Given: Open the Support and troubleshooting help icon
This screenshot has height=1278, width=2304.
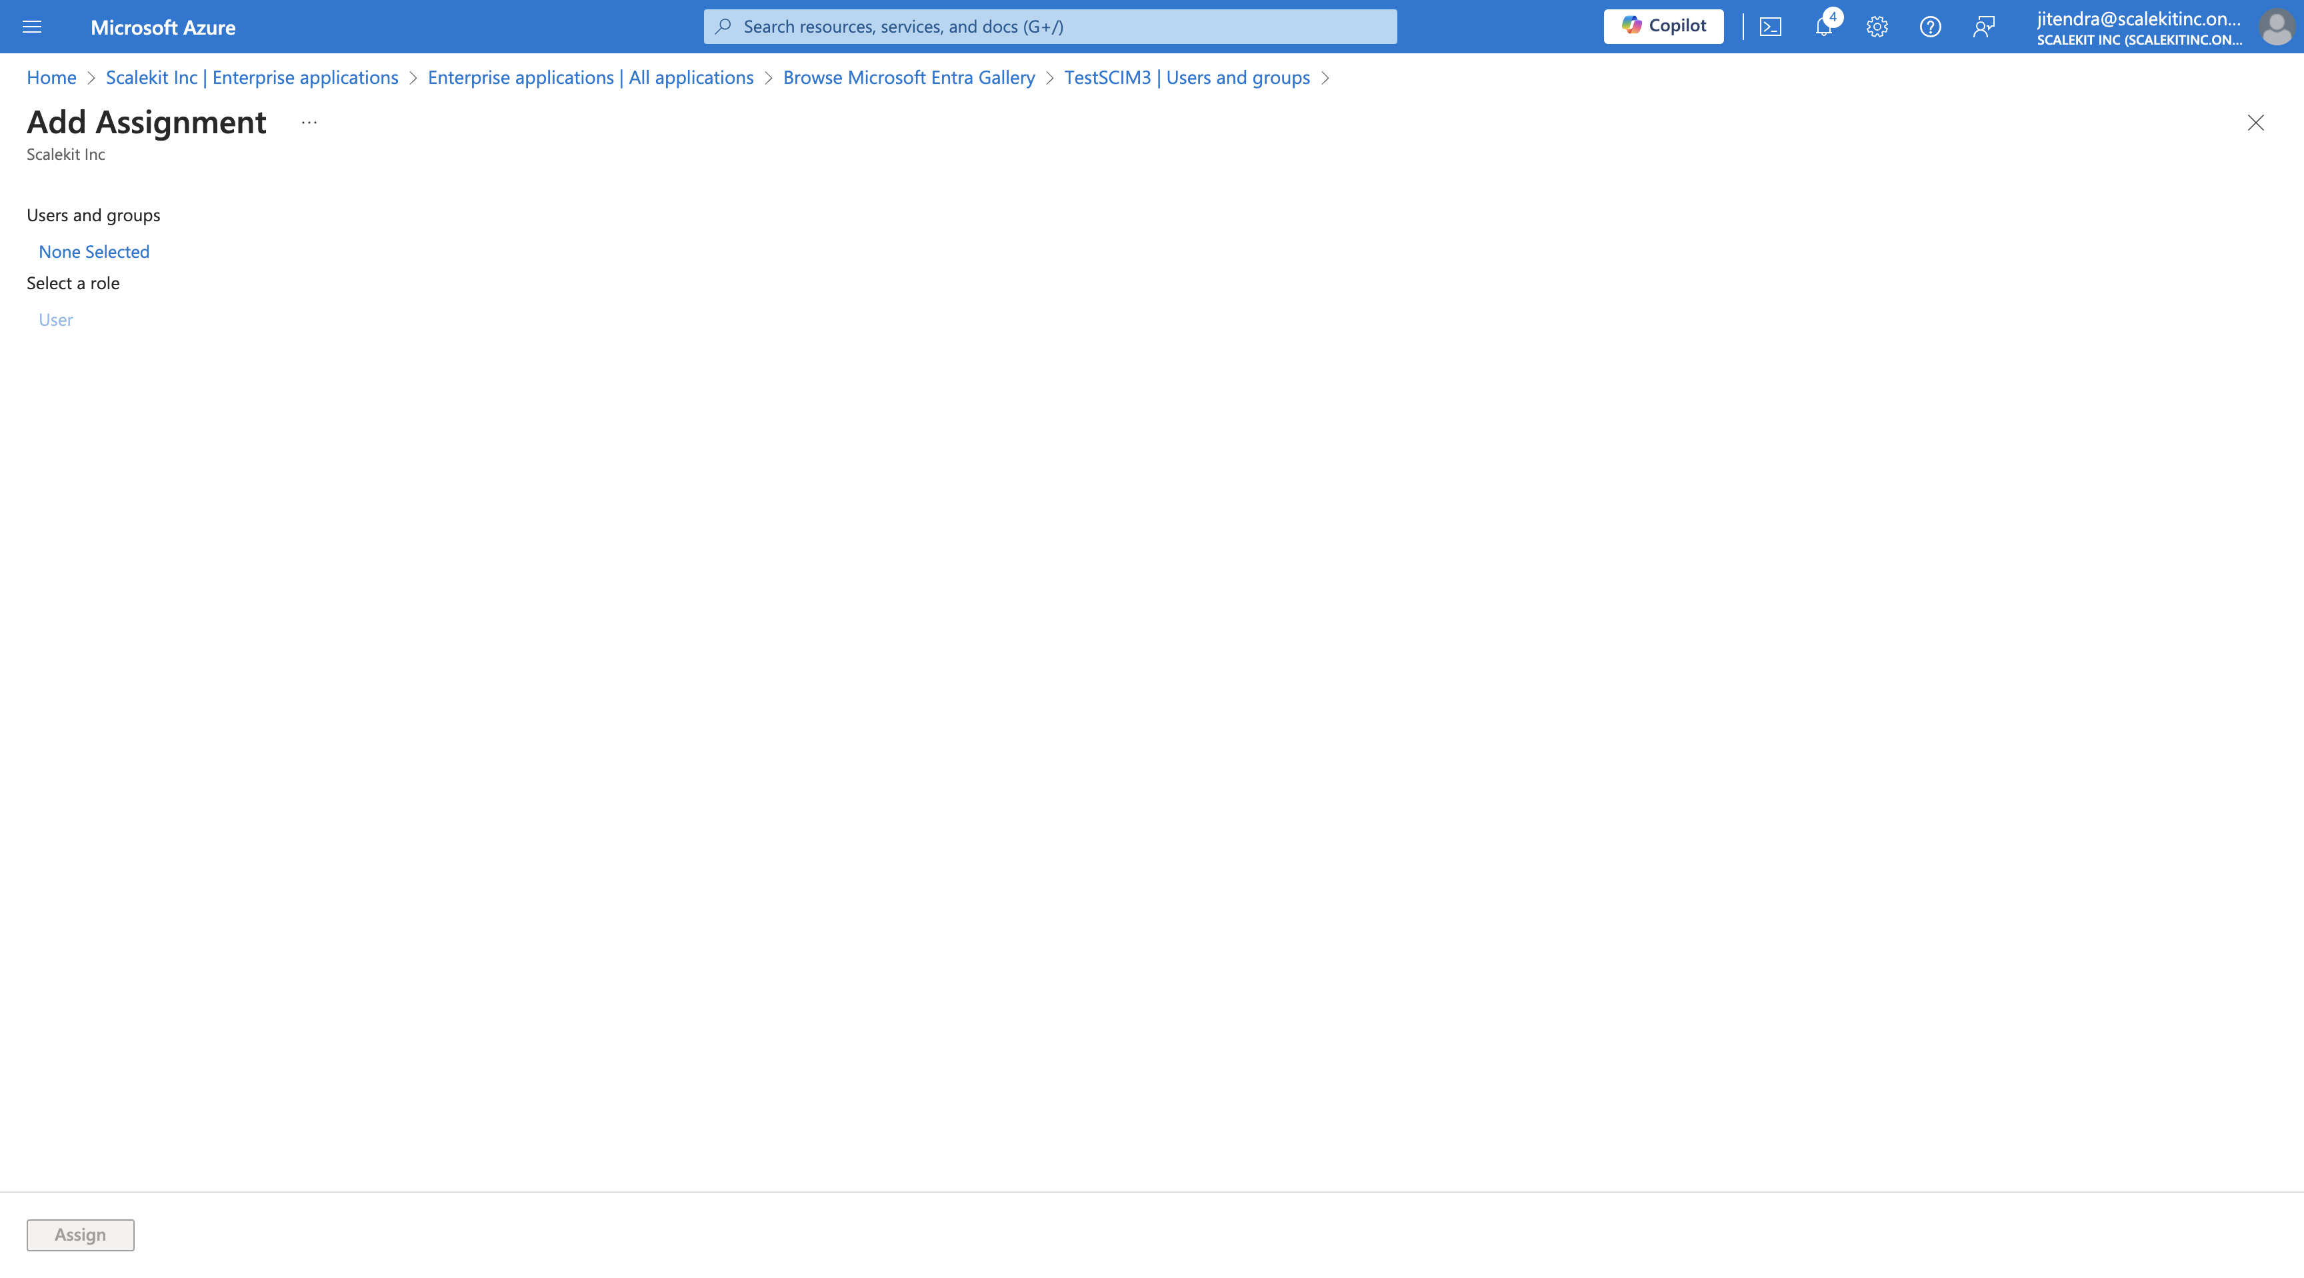Looking at the screenshot, I should tap(1930, 27).
